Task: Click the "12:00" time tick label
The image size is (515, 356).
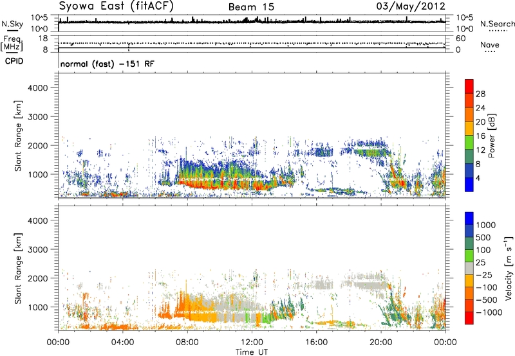Action: 252,343
